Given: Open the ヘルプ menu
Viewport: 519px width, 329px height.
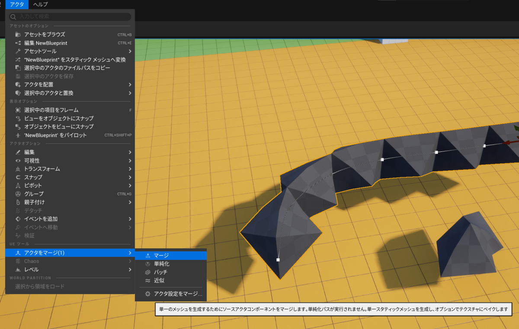Looking at the screenshot, I should (40, 4).
